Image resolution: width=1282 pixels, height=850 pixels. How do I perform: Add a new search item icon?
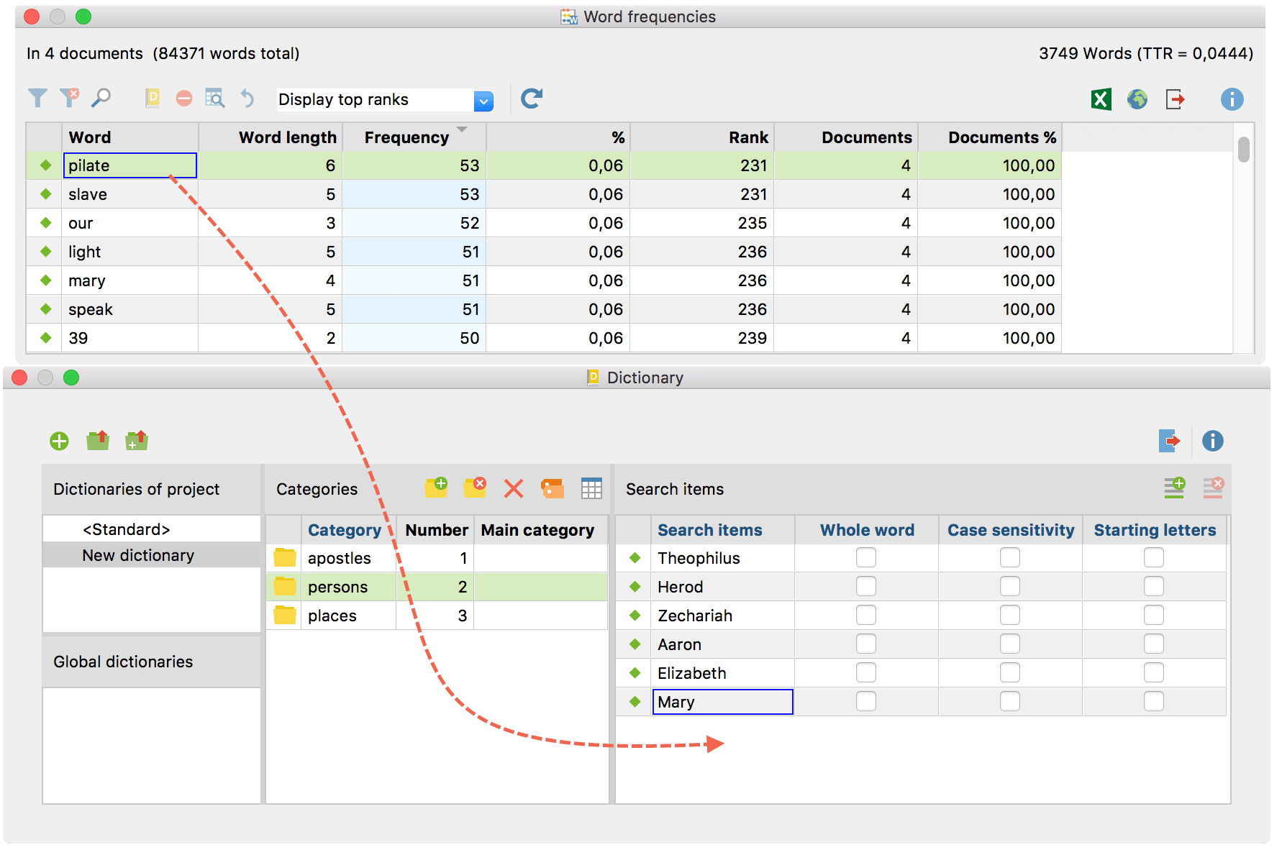coord(1174,488)
